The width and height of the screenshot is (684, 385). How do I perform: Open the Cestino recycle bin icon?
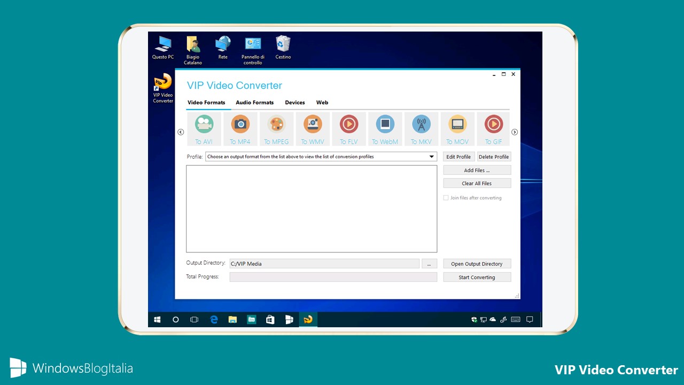(x=283, y=48)
